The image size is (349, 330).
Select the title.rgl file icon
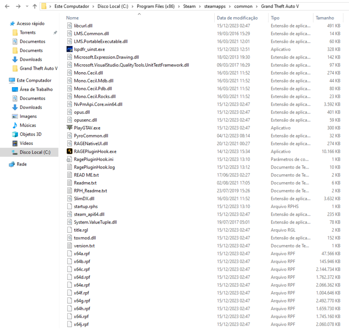pos(70,230)
